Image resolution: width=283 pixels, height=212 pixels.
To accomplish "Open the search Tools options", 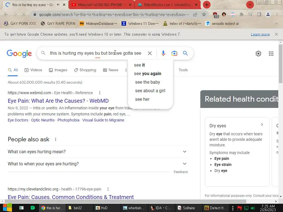I will click(x=183, y=70).
